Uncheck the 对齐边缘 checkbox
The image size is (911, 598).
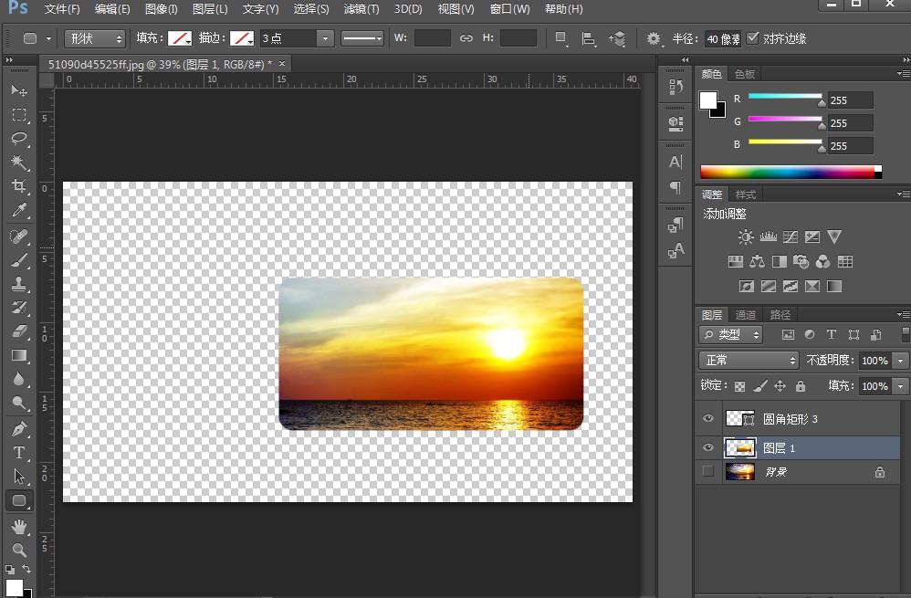(x=753, y=38)
